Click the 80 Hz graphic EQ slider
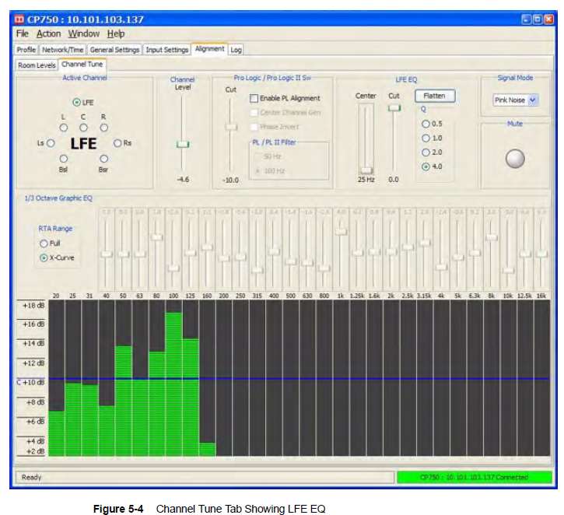The width and height of the screenshot is (564, 515). (156, 237)
